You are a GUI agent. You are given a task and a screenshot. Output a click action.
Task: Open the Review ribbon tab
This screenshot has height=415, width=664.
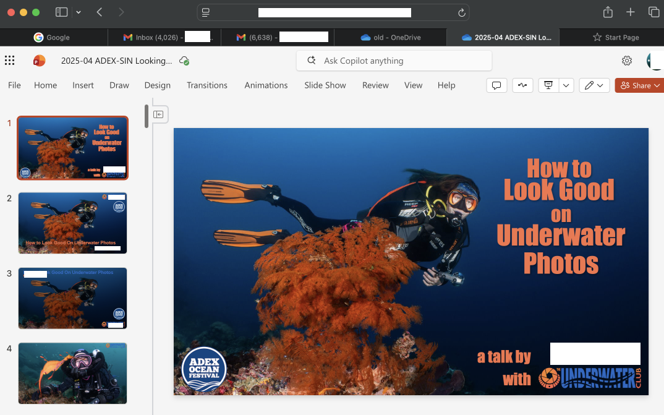tap(375, 85)
